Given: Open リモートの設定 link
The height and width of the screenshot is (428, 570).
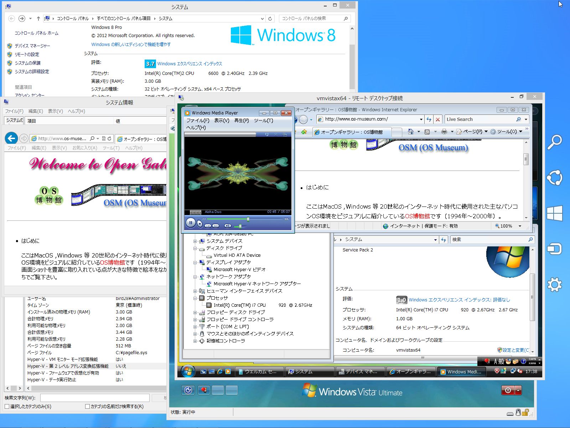Looking at the screenshot, I should [x=27, y=55].
